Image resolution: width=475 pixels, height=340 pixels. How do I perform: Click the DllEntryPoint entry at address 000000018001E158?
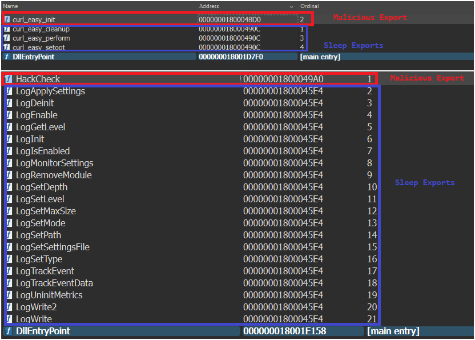[43, 331]
